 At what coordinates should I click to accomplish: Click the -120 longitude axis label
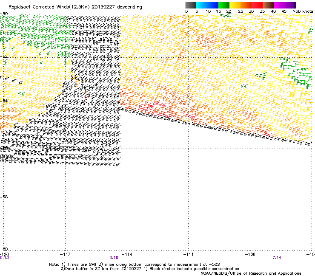coord(4,254)
